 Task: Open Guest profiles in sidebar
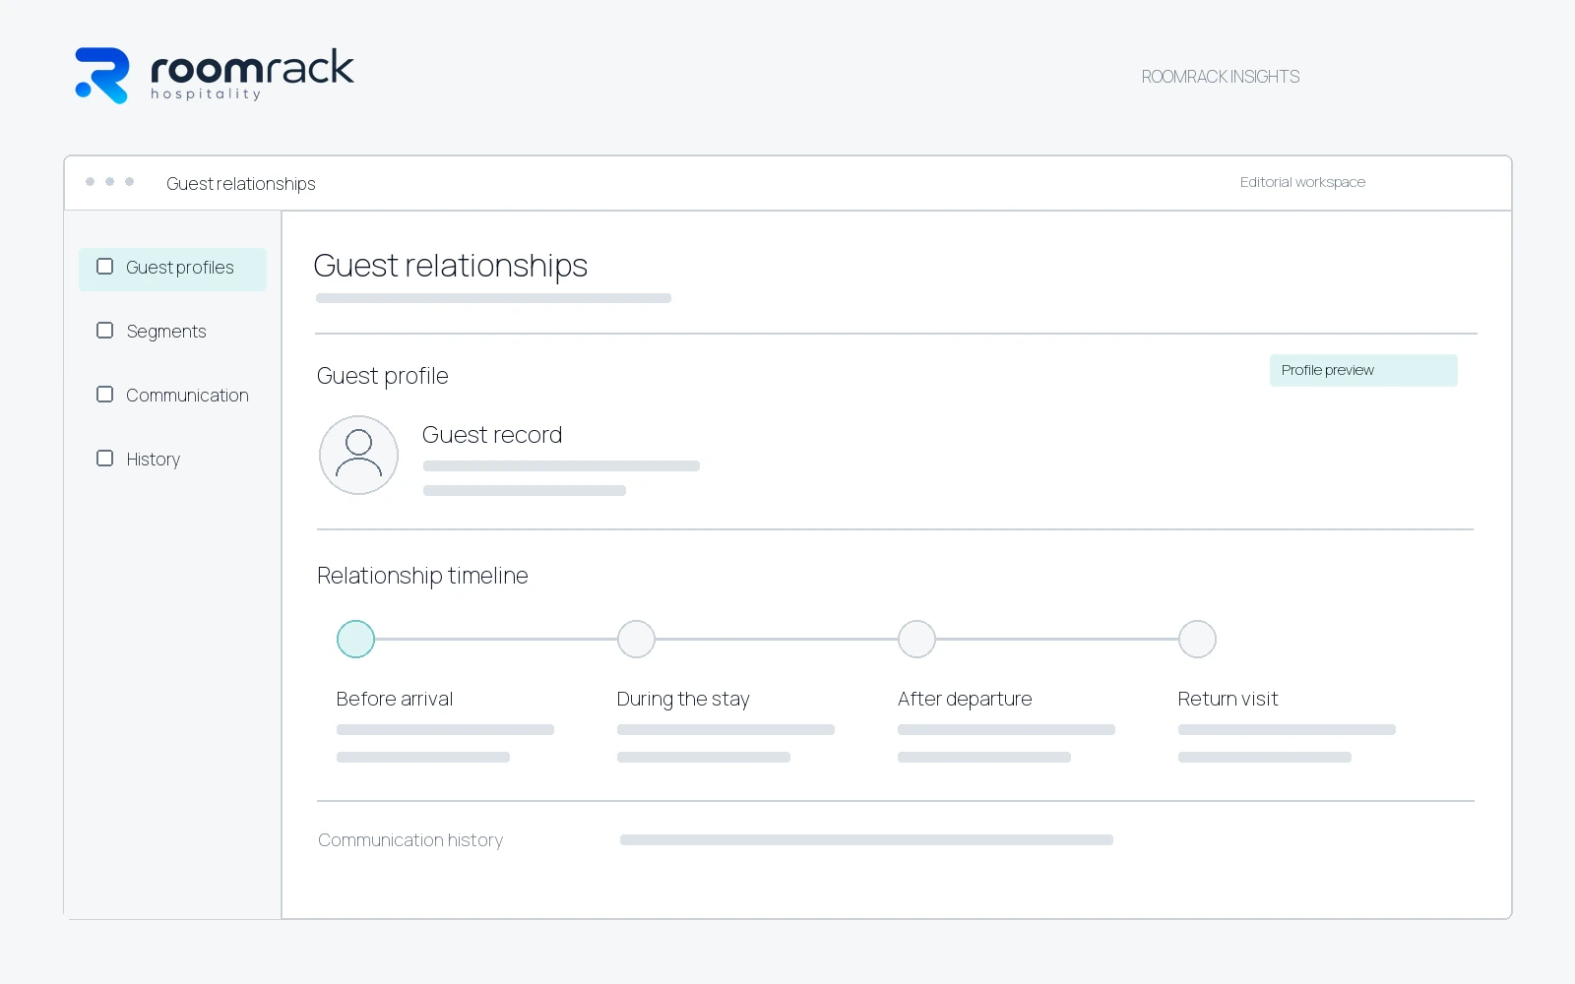pyautogui.click(x=172, y=269)
